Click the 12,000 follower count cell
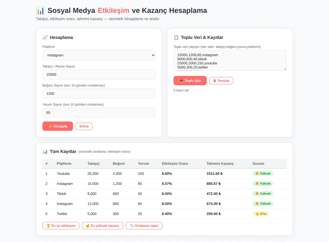Image resolution: width=329 pixels, height=242 pixels. pos(93,204)
